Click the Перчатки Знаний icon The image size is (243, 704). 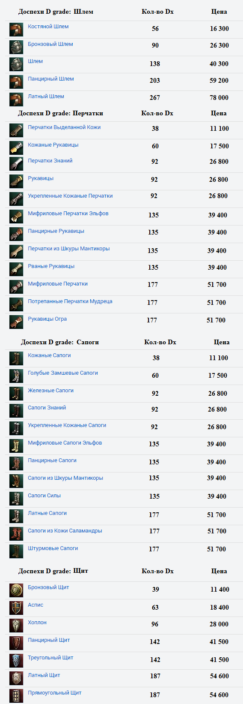click(16, 164)
